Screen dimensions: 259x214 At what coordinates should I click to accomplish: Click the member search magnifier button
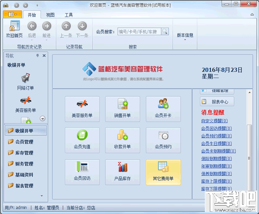tap(165, 31)
